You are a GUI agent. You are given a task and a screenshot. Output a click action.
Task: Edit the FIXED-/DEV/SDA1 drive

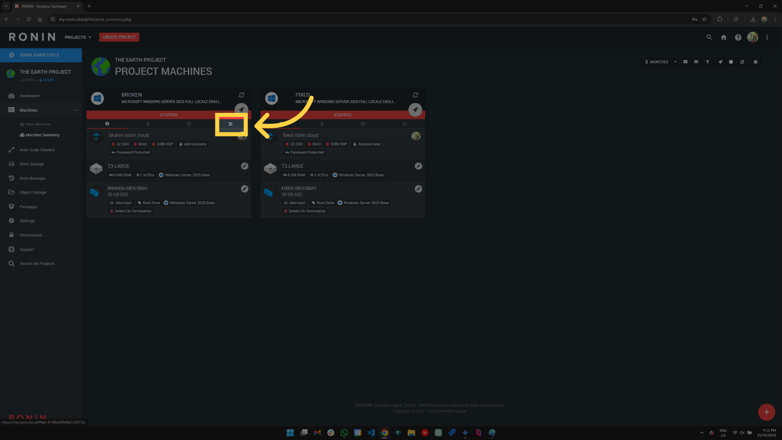pos(418,189)
